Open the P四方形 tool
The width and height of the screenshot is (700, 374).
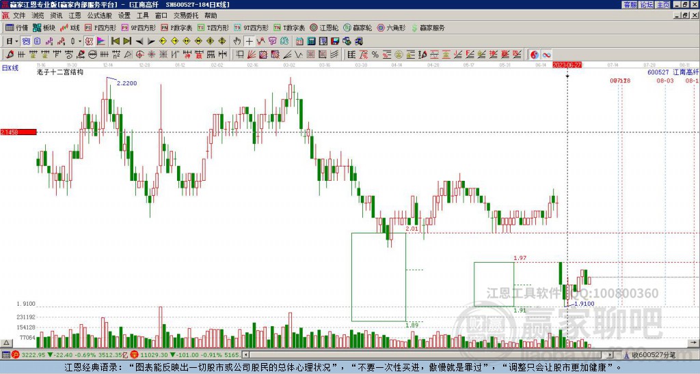coord(100,27)
